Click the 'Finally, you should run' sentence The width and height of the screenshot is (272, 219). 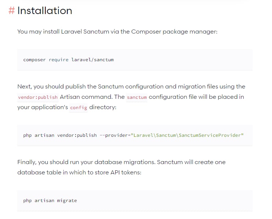pos(86,162)
